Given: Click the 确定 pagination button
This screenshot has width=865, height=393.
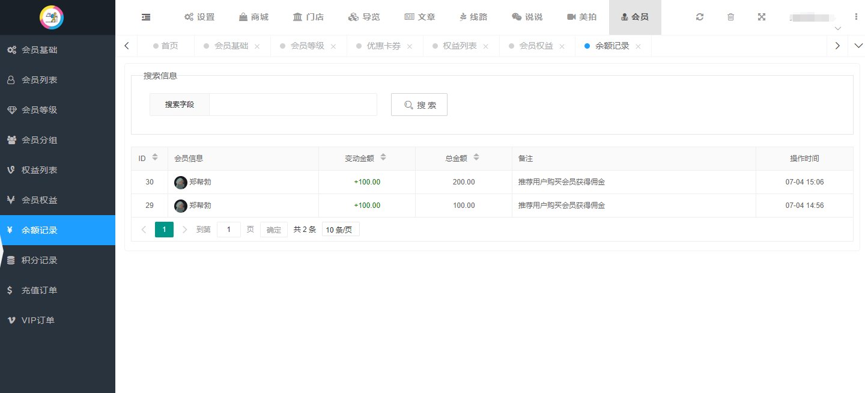Looking at the screenshot, I should pyautogui.click(x=273, y=230).
